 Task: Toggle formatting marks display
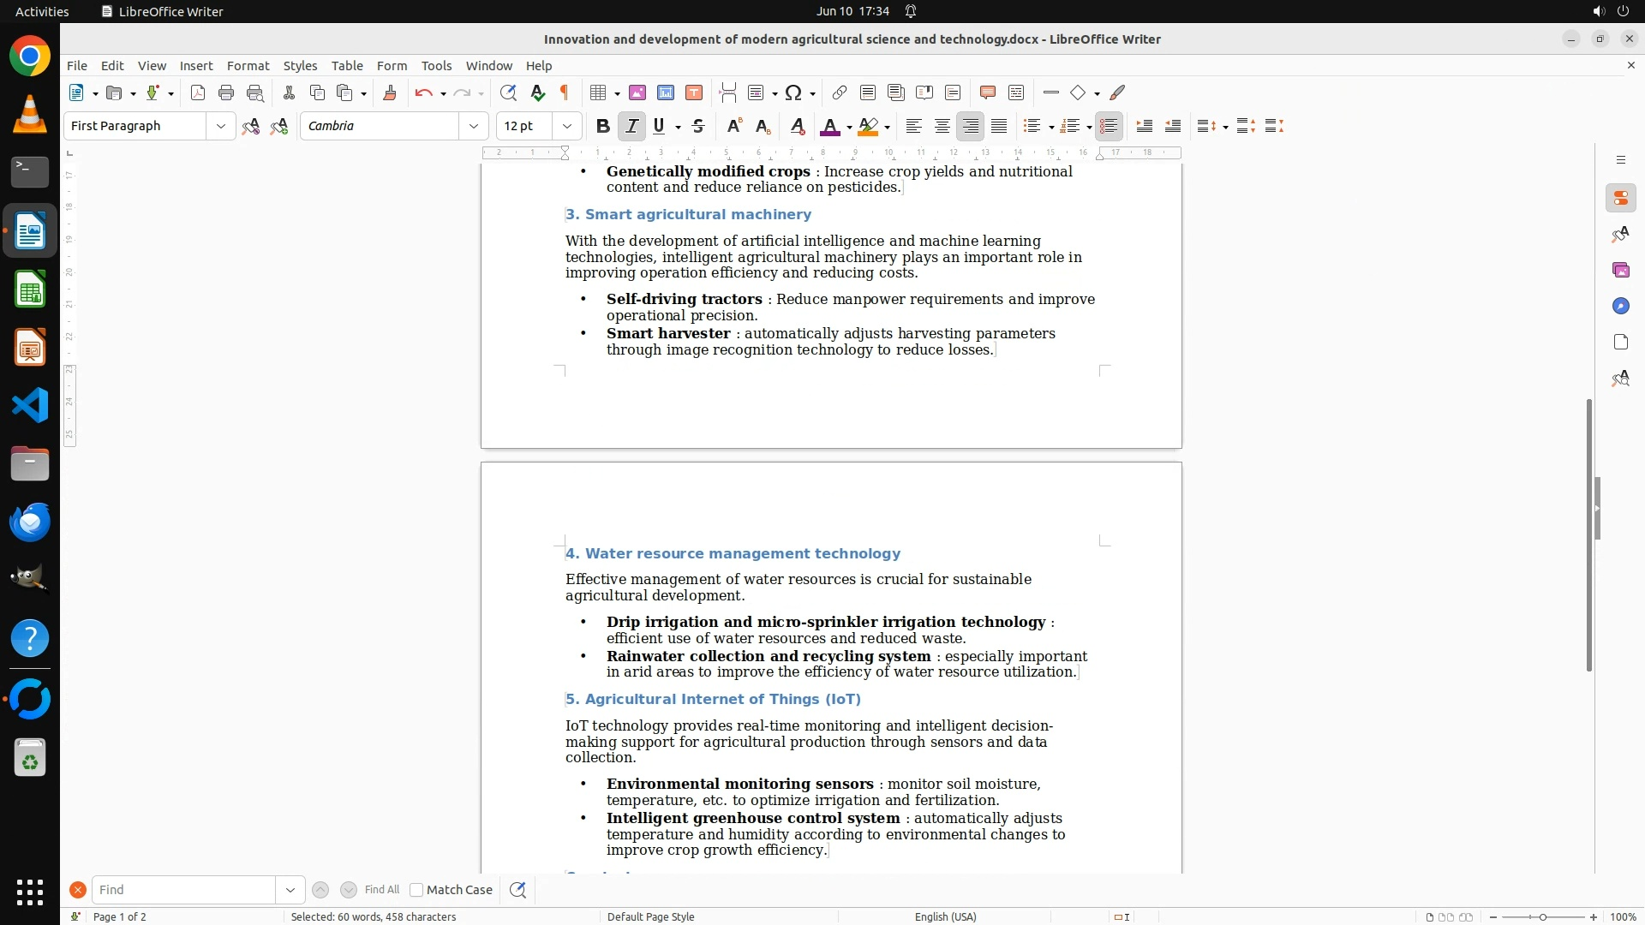click(x=565, y=93)
